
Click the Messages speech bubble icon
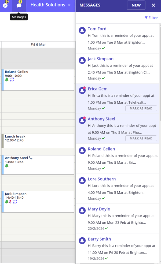click(19, 5)
